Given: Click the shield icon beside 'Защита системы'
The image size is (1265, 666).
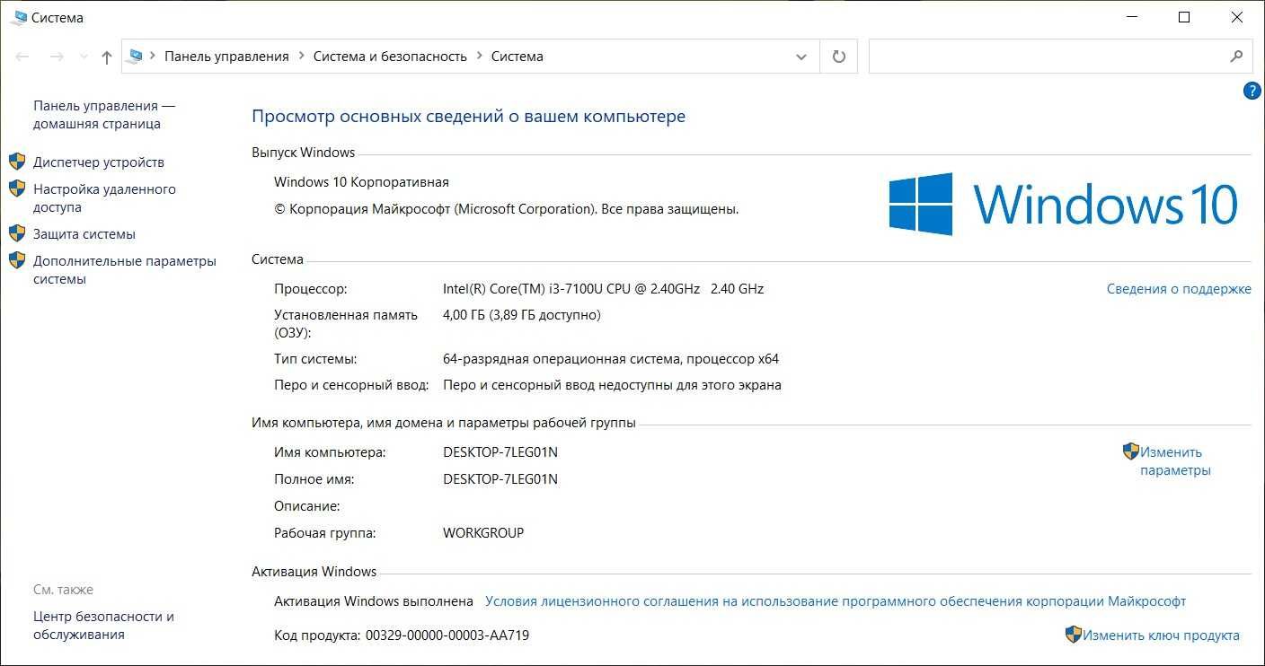Looking at the screenshot, I should (x=17, y=233).
